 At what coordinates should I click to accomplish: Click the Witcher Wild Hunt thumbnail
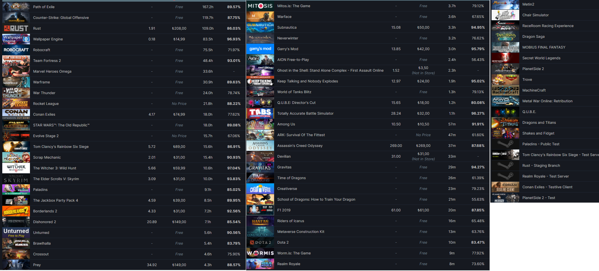[16, 168]
